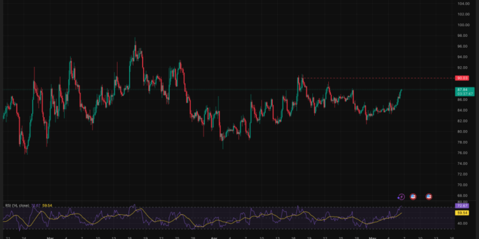Click the 102.00 price scale label

pyautogui.click(x=464, y=14)
